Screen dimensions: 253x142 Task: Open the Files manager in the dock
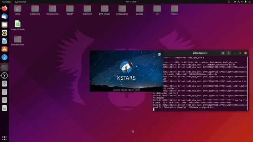4,24
